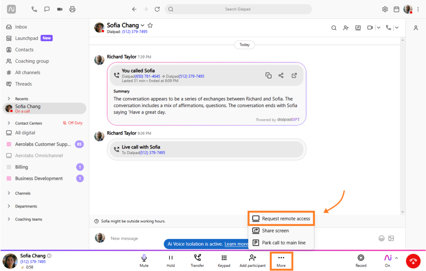This screenshot has width=426, height=271.
Task: Open the Keypad
Action: (x=224, y=261)
